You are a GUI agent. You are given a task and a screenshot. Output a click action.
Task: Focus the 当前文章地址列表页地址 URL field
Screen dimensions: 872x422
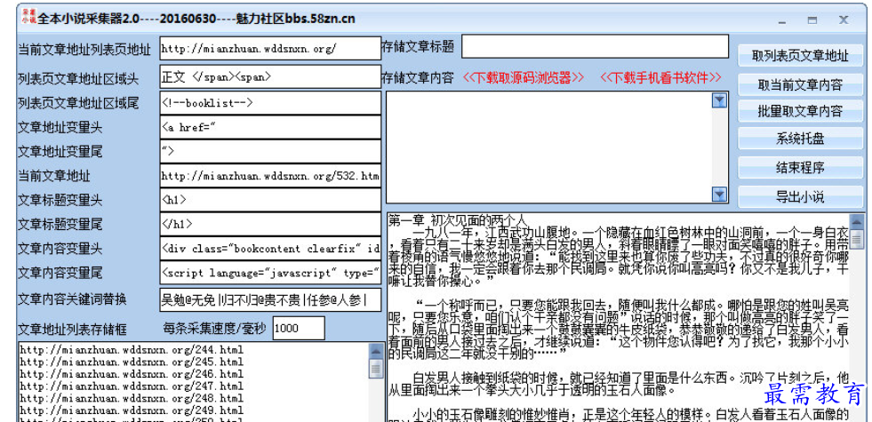[x=270, y=48]
